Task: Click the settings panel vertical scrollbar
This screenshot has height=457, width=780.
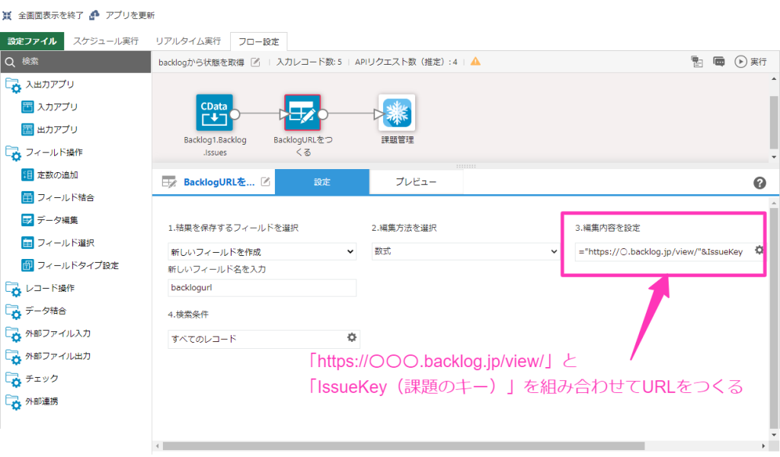Action: tap(774, 318)
